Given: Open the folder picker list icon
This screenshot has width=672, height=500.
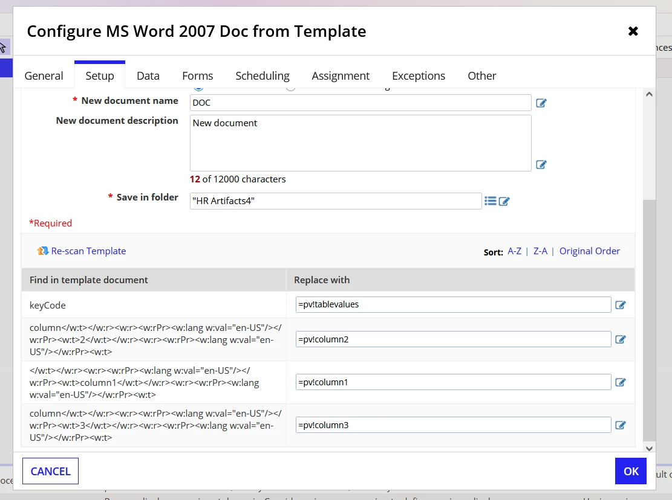Looking at the screenshot, I should click(491, 201).
